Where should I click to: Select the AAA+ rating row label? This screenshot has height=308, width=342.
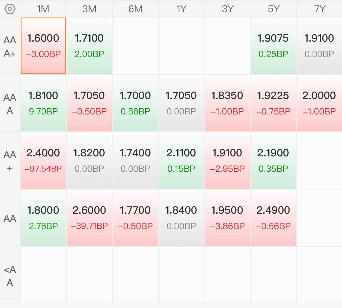10,46
